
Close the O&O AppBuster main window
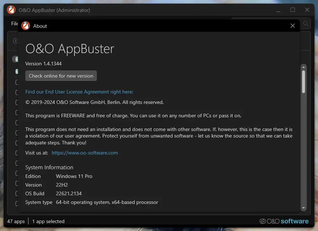click(x=307, y=10)
